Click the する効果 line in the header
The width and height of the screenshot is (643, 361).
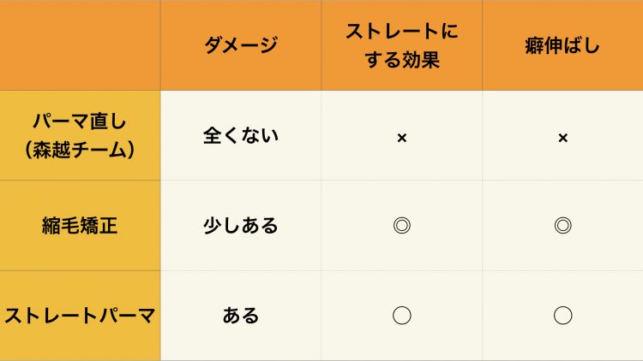point(402,60)
